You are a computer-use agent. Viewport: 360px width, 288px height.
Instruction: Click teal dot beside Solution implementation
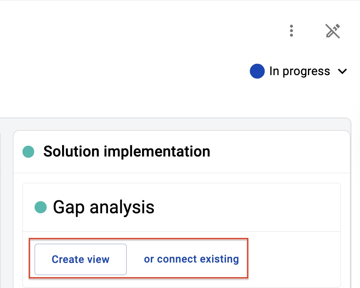tap(28, 152)
